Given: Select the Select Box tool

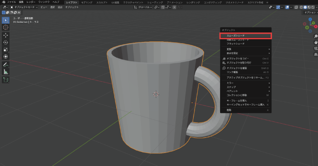Looking at the screenshot, I should (x=5, y=20).
